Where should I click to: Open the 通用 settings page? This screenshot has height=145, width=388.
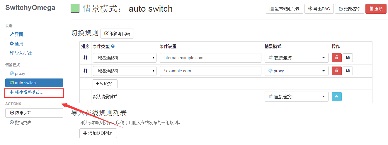click(x=16, y=44)
